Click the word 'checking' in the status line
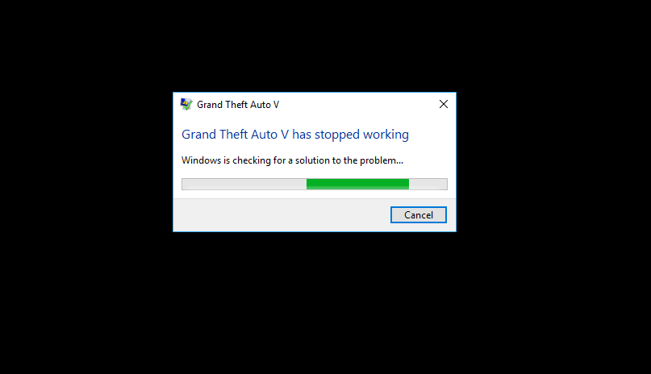 click(252, 160)
